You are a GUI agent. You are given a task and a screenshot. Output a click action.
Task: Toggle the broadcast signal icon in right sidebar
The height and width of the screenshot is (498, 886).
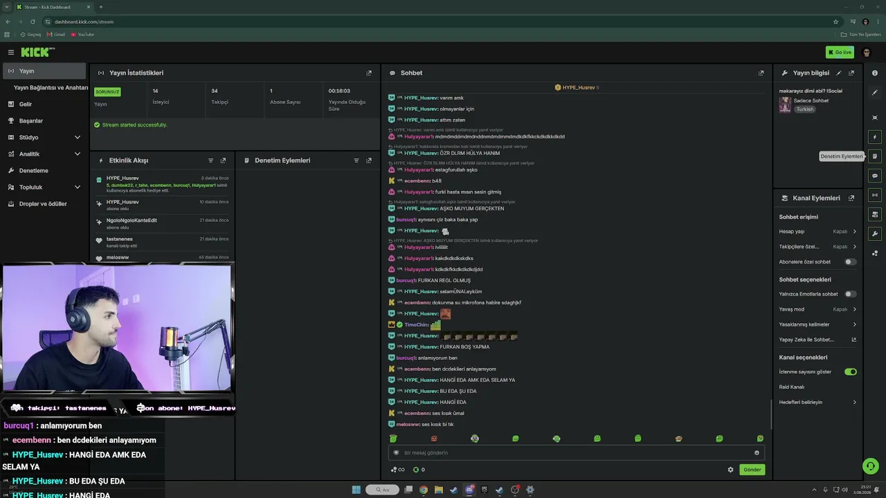[x=875, y=195]
